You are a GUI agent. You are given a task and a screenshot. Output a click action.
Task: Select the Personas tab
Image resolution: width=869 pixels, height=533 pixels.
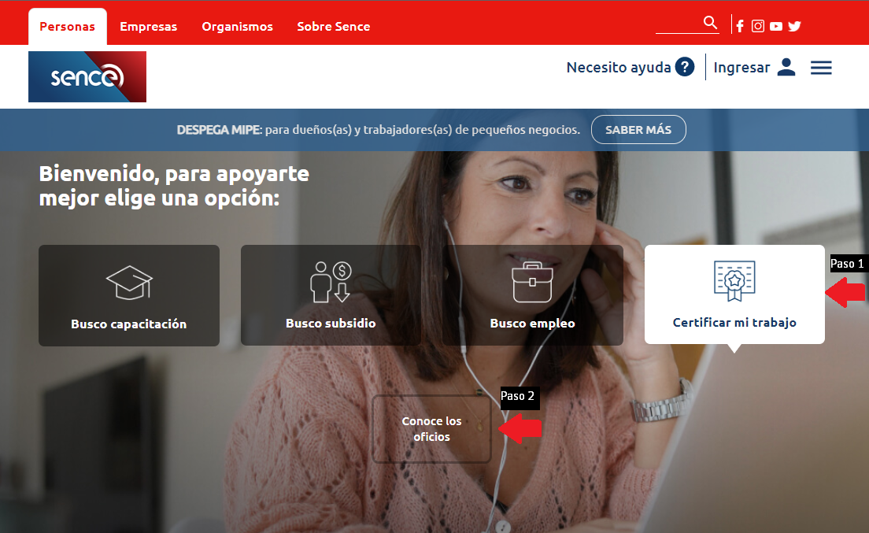pyautogui.click(x=67, y=27)
